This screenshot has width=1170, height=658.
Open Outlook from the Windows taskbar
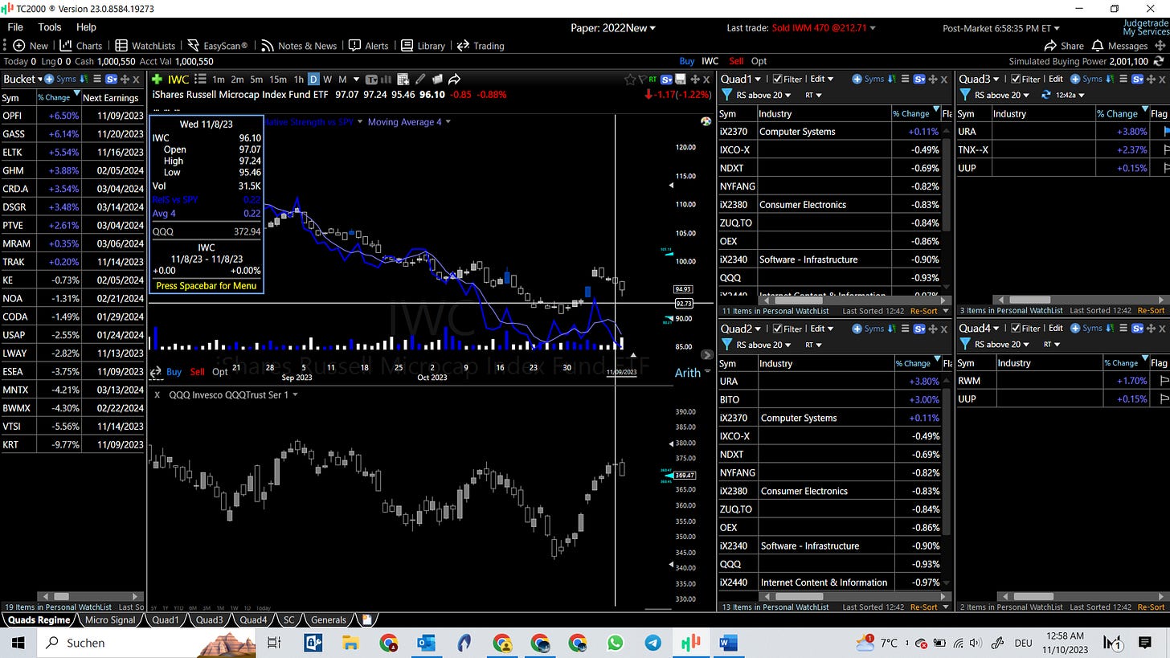(427, 643)
